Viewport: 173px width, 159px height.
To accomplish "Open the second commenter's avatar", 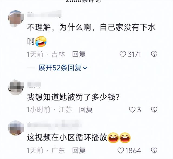I will point(16,87).
